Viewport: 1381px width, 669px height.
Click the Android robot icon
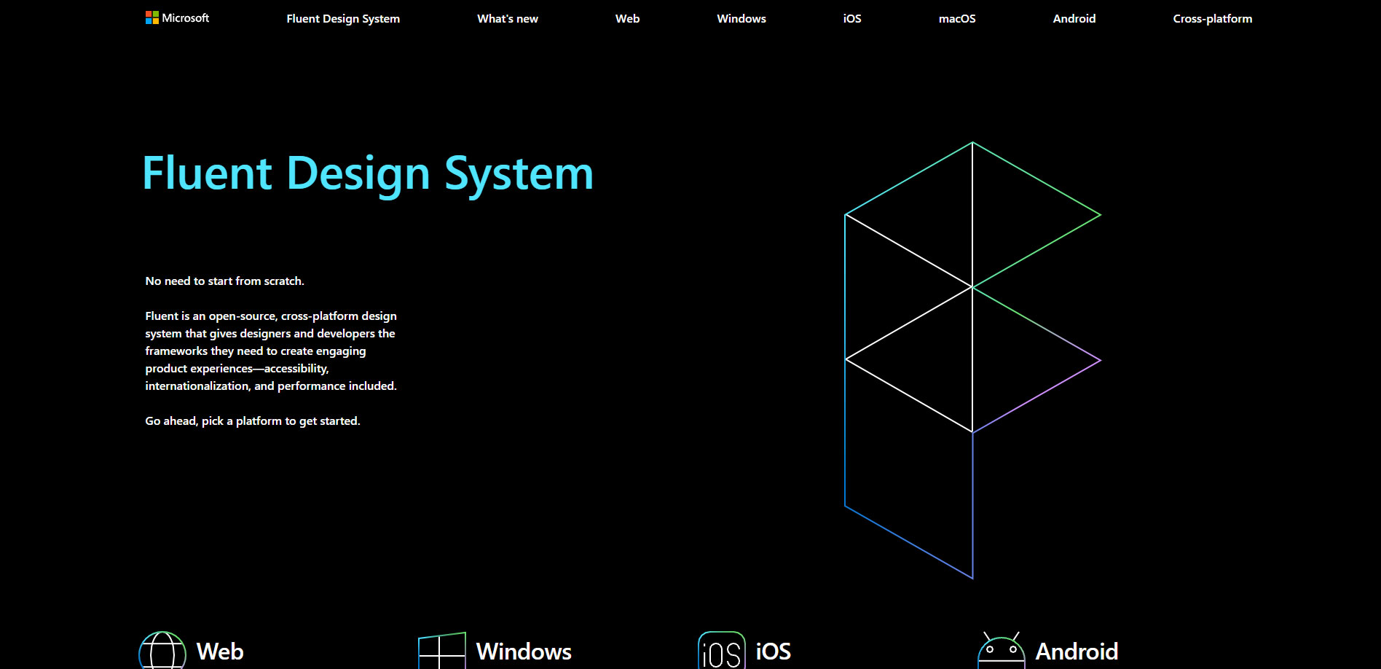[1002, 651]
